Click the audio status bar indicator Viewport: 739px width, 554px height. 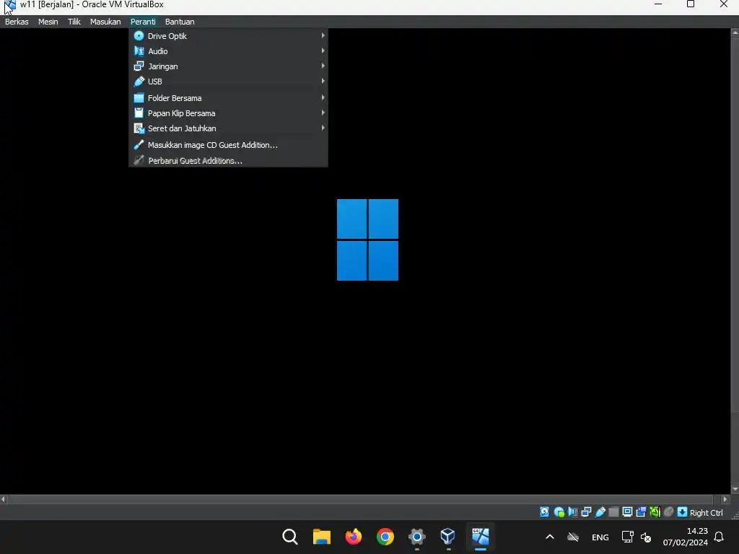(572, 512)
